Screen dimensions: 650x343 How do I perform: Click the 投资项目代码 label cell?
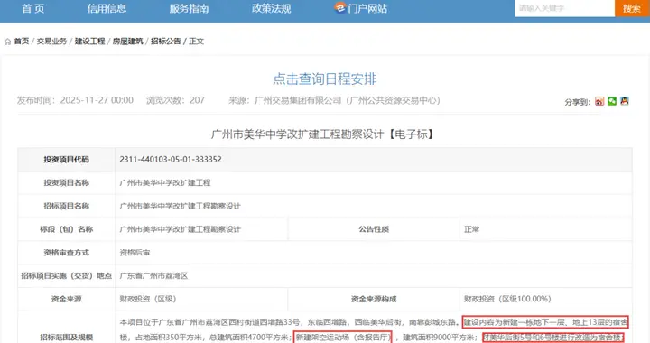click(x=66, y=159)
